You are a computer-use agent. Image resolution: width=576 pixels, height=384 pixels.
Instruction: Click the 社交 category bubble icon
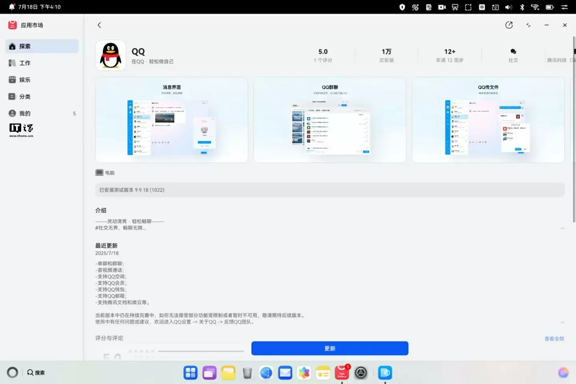click(x=513, y=51)
